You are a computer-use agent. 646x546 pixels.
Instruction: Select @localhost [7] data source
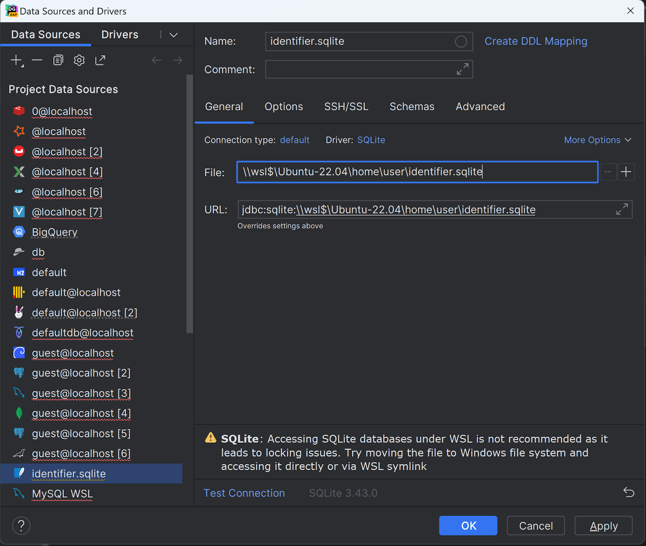pos(91,212)
